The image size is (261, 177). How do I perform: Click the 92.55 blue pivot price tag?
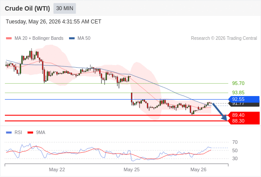(244, 99)
